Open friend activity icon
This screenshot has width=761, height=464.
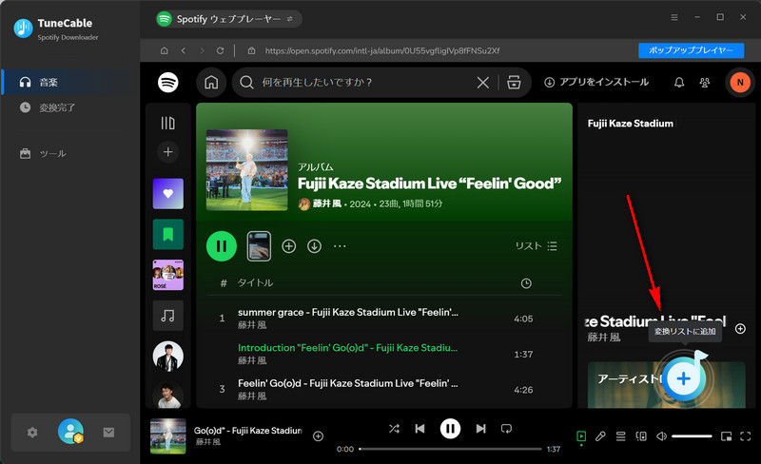(x=705, y=83)
